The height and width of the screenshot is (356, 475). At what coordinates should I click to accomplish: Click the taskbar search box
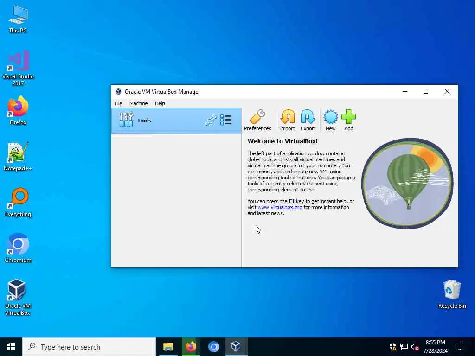(89, 347)
